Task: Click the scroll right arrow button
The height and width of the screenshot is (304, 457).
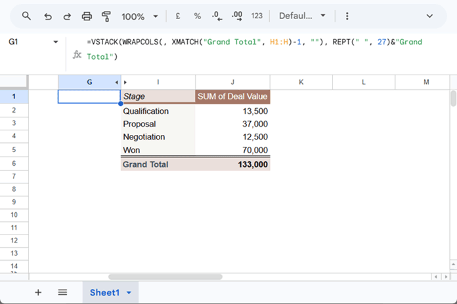Action: coord(446,276)
